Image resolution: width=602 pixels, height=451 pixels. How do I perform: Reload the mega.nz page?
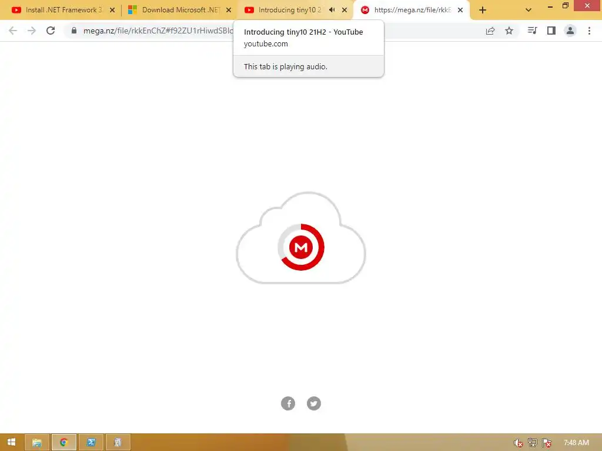click(51, 31)
